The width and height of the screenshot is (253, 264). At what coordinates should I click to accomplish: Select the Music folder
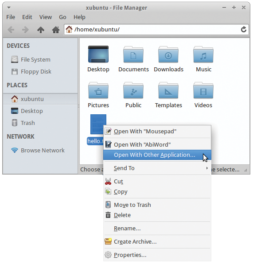pyautogui.click(x=203, y=59)
